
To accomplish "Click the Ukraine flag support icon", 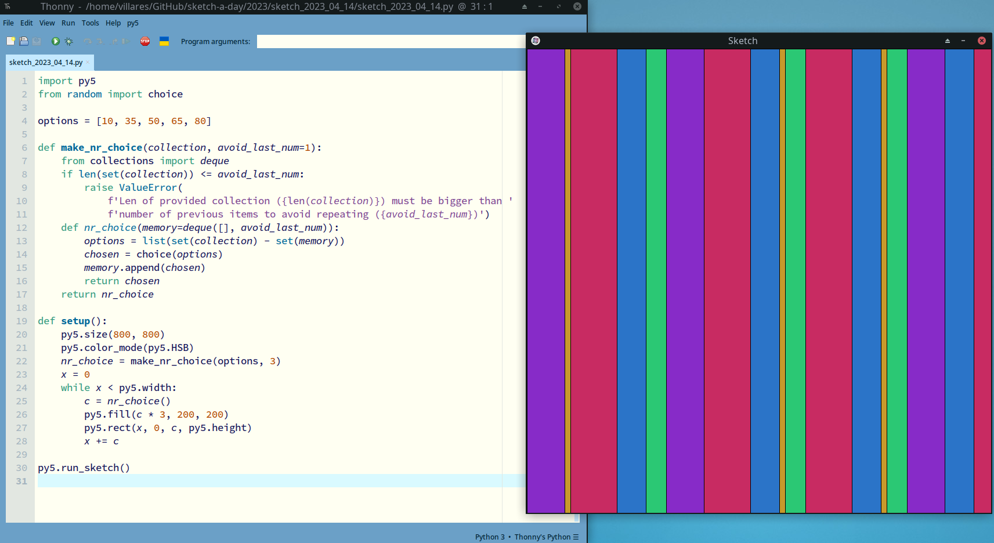I will coord(164,41).
